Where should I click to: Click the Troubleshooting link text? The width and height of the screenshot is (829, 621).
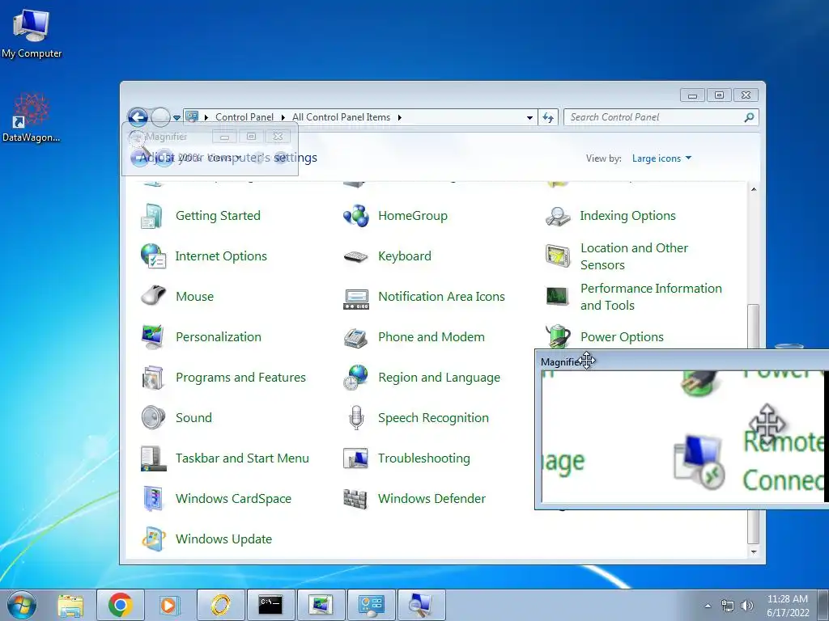[x=424, y=458]
